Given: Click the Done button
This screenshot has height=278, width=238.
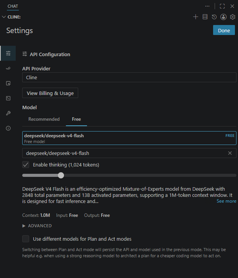Looking at the screenshot, I should (x=224, y=30).
